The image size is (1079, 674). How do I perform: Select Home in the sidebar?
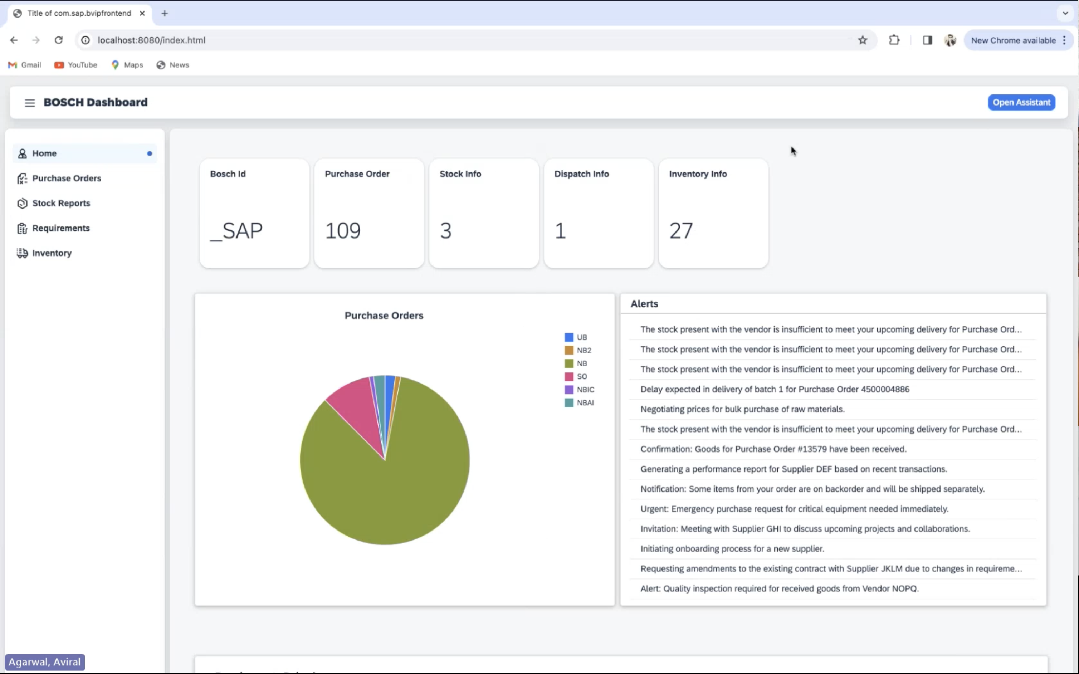[x=45, y=153]
